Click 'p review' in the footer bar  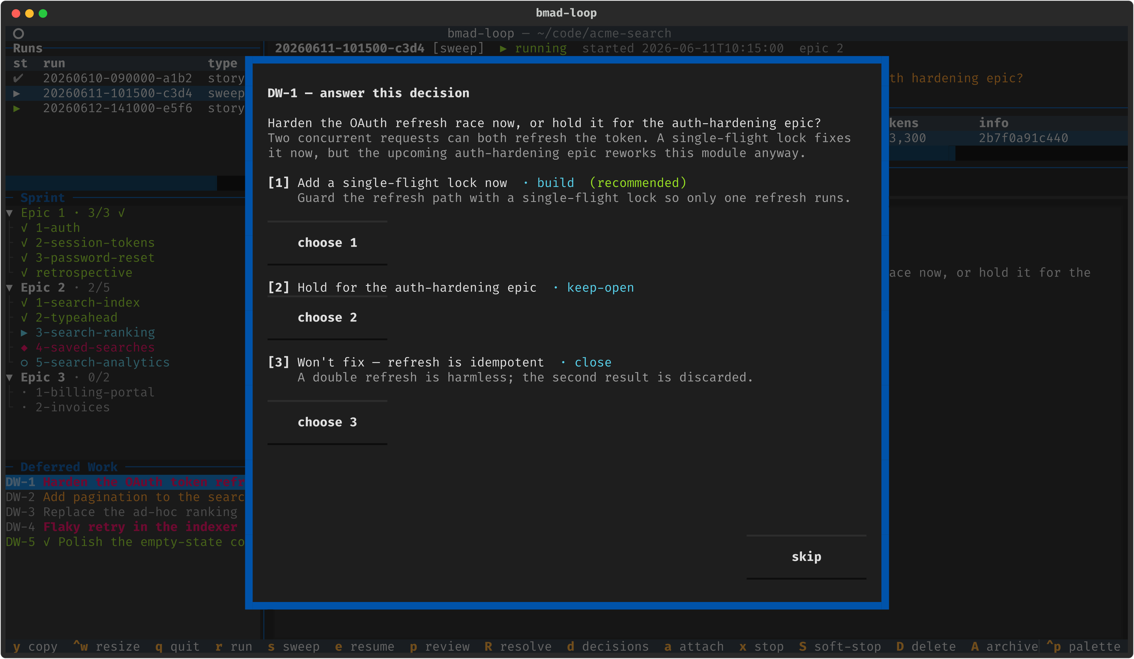coord(440,646)
